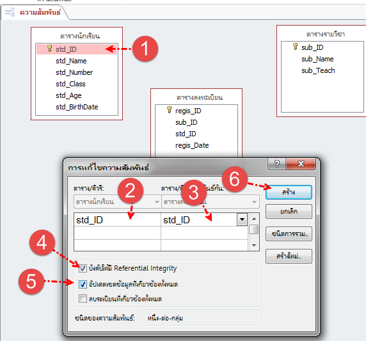Open the ตารางนักเรียน table/query dropdown

[x=117, y=202]
